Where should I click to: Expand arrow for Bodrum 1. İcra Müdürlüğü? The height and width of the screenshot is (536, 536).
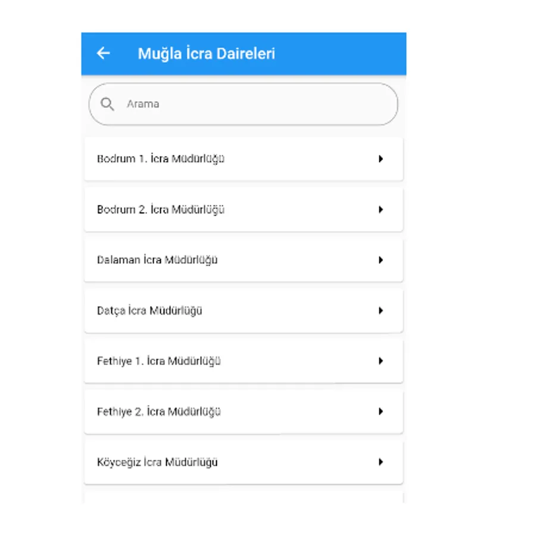point(381,159)
